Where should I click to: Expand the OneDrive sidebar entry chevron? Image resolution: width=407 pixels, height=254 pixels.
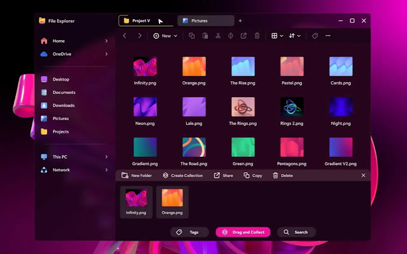point(106,54)
